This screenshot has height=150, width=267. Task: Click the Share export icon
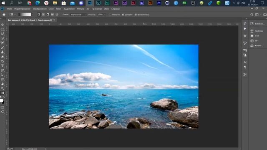pos(265,15)
